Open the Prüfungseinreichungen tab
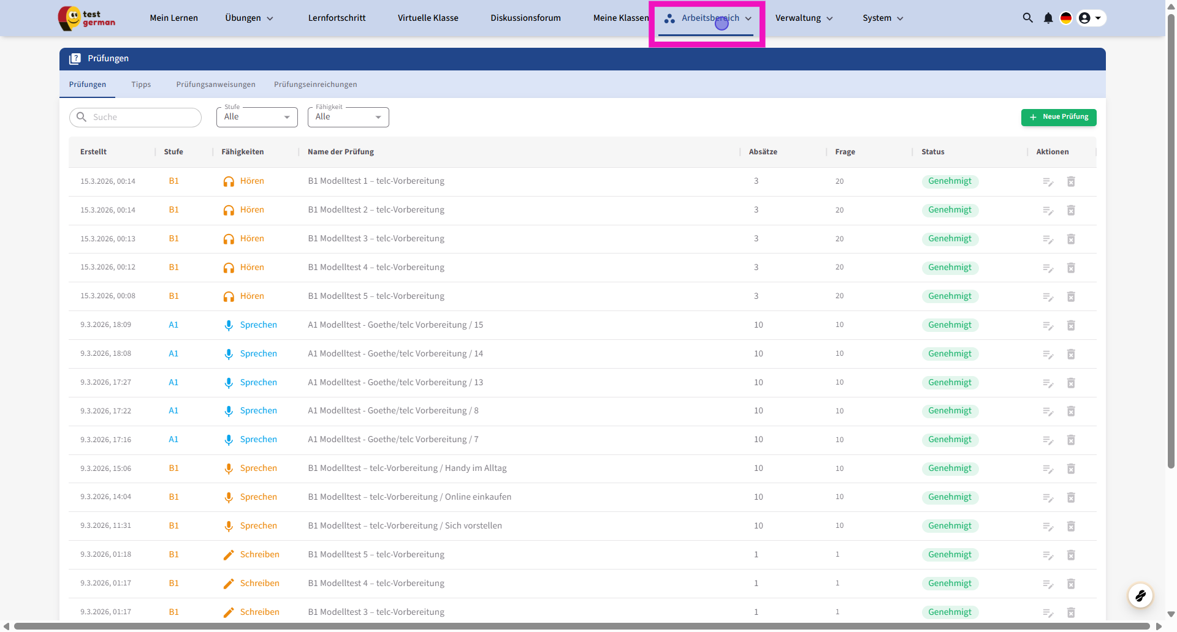 click(315, 85)
